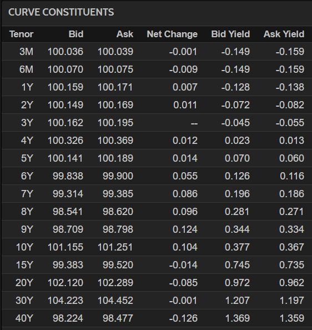Click the 1Y bid yield -0.128
The width and height of the screenshot is (312, 330).
coord(235,87)
